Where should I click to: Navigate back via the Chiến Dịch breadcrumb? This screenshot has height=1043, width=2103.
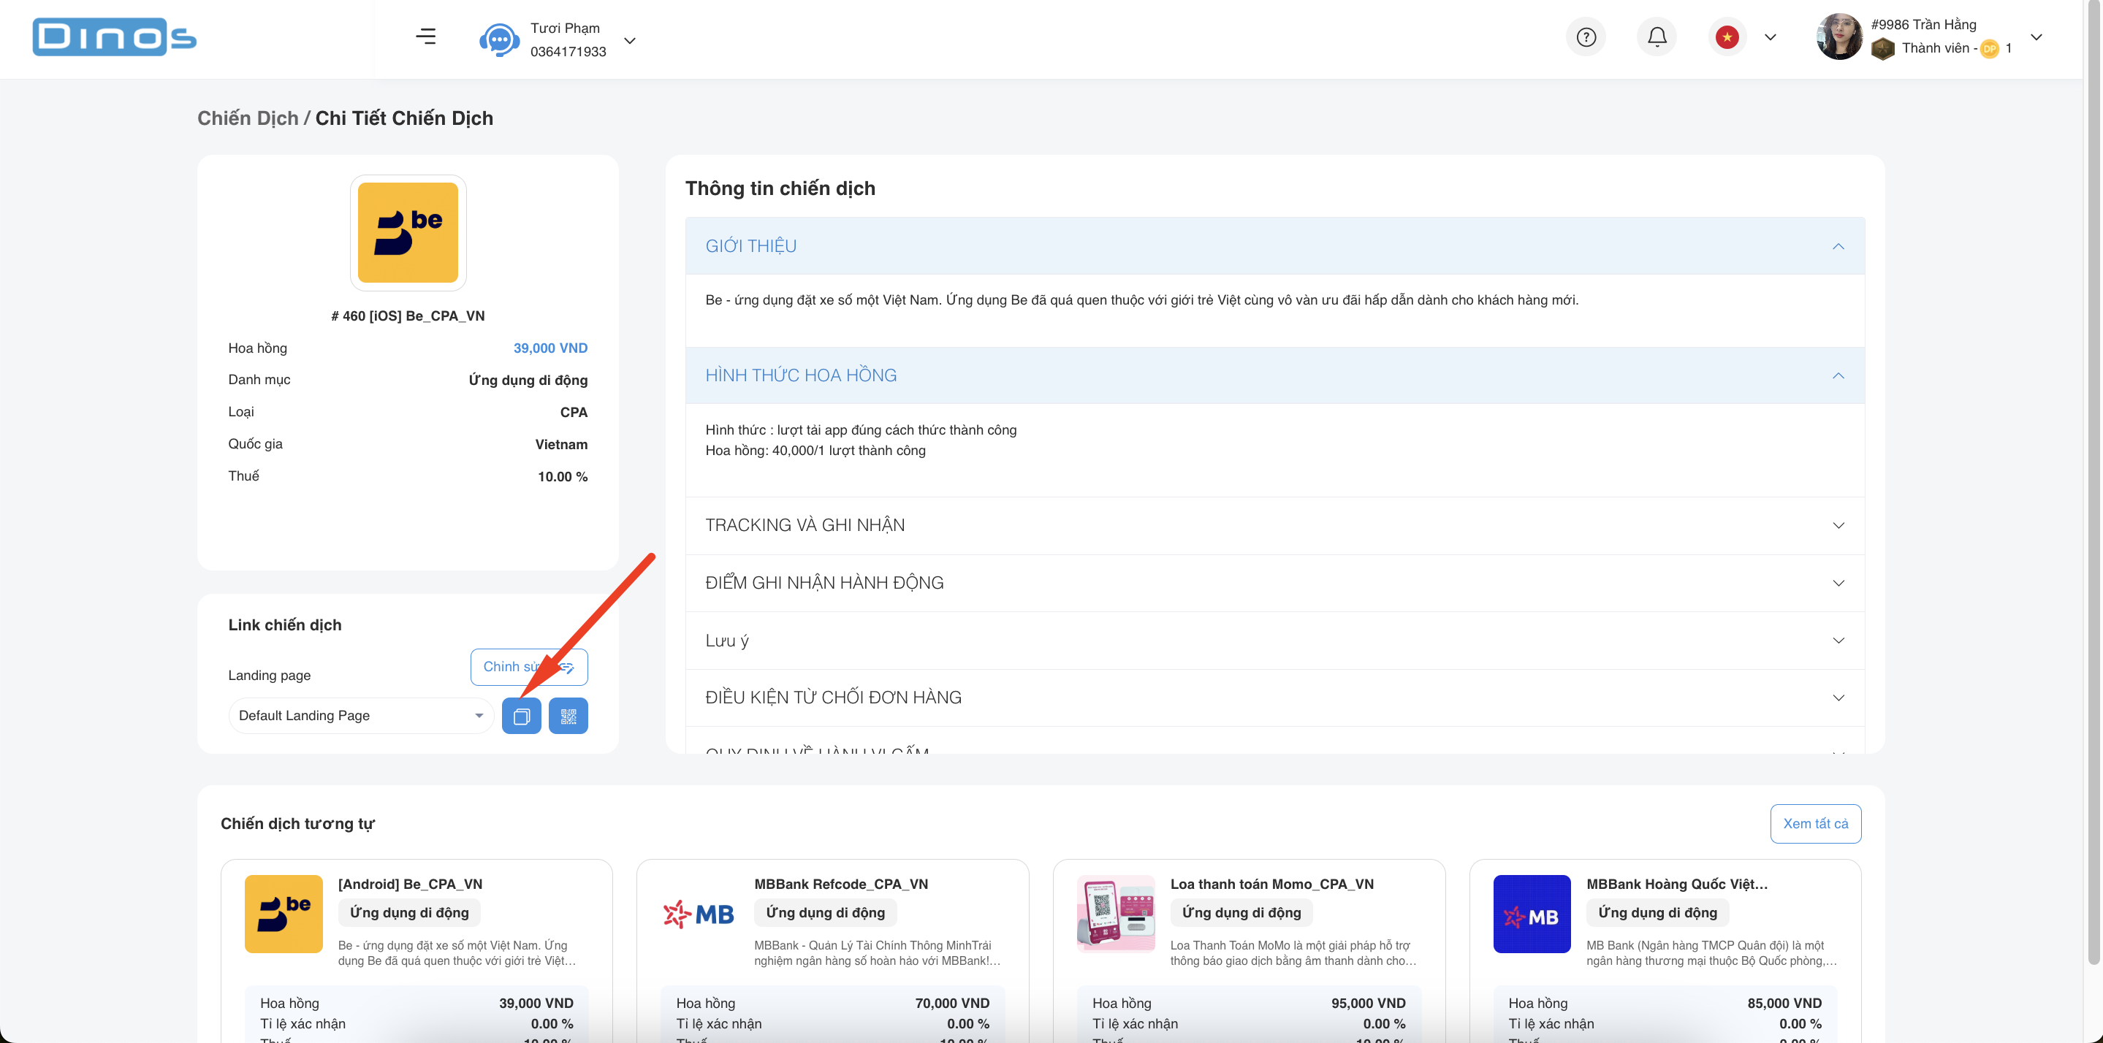246,118
